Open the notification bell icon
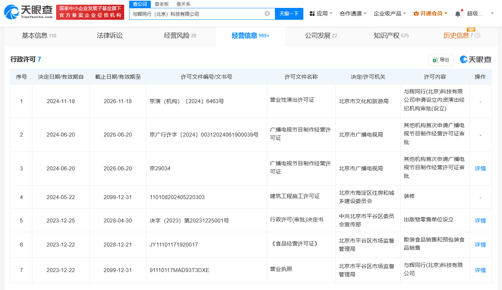 tap(457, 14)
